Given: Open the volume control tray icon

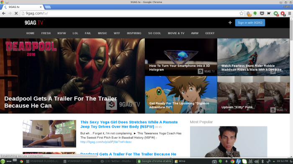Looking at the screenshot, I should pos(256,161).
